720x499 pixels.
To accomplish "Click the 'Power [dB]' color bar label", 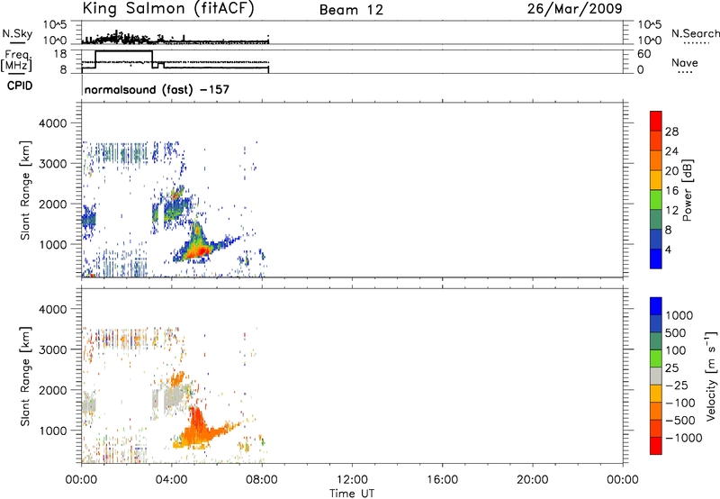I will [x=687, y=190].
